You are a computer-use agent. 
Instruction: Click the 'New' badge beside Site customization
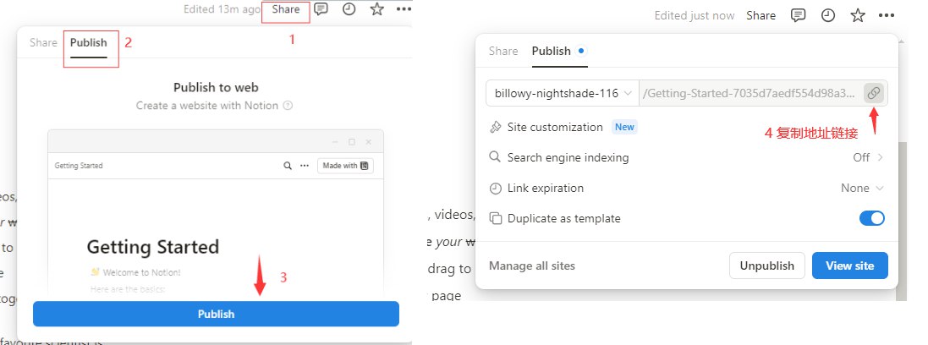coord(624,127)
